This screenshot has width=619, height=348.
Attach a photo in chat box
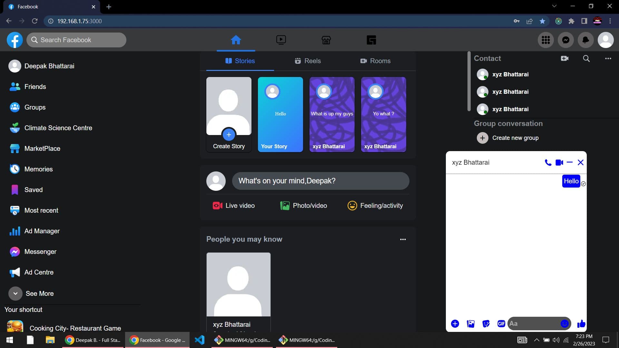471,324
